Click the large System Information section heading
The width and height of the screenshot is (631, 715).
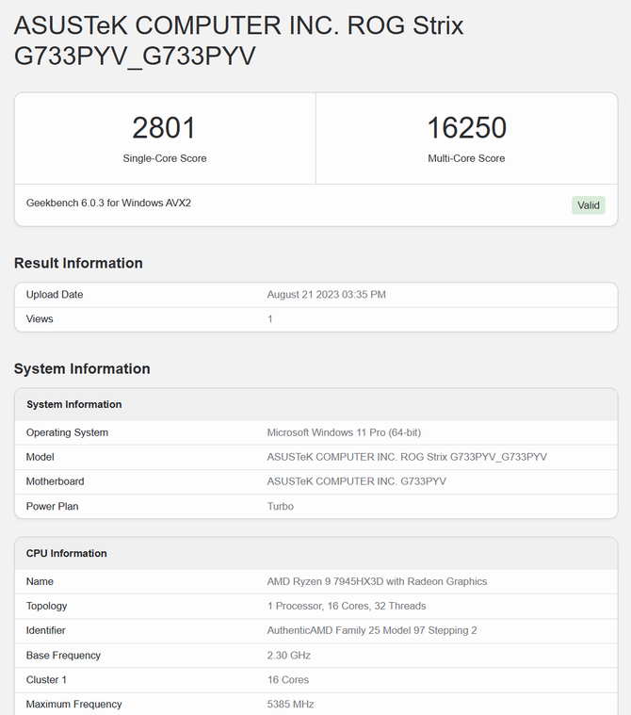click(x=82, y=368)
